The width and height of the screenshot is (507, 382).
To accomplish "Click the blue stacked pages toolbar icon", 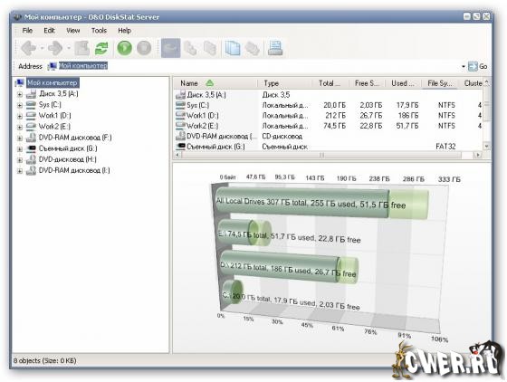I will point(233,49).
